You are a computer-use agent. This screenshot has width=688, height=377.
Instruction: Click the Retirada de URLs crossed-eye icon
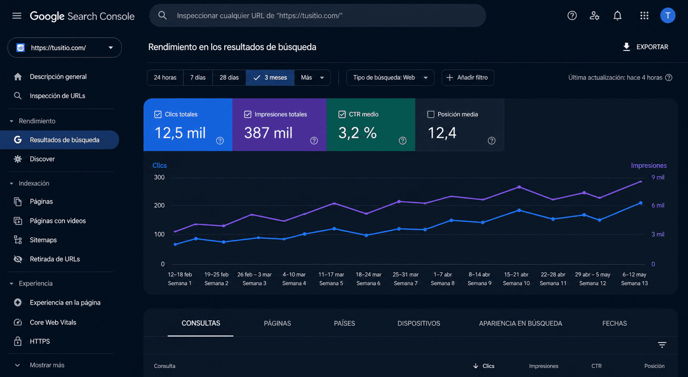tap(18, 259)
